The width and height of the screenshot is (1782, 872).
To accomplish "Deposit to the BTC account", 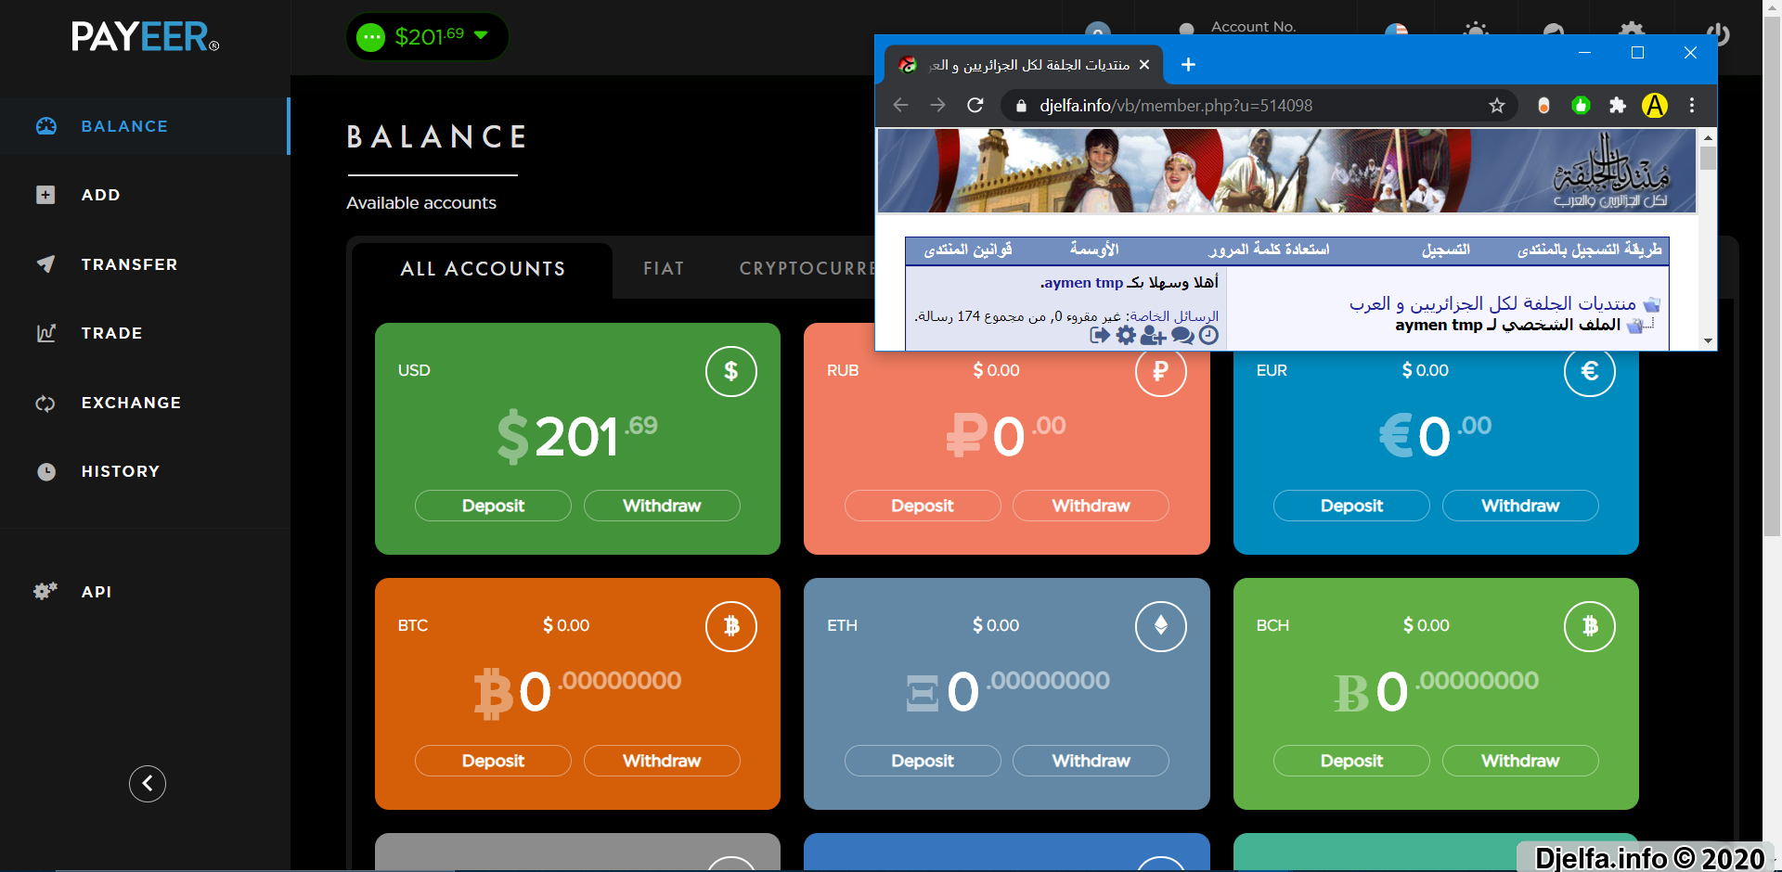I will pos(493,761).
